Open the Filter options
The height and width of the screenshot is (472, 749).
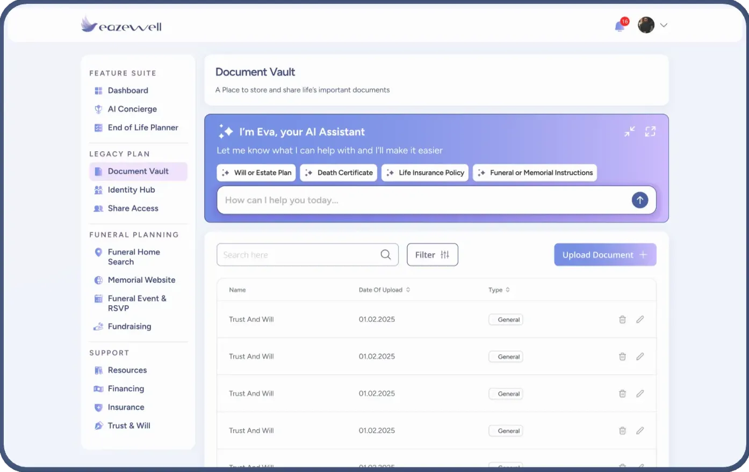pos(432,255)
